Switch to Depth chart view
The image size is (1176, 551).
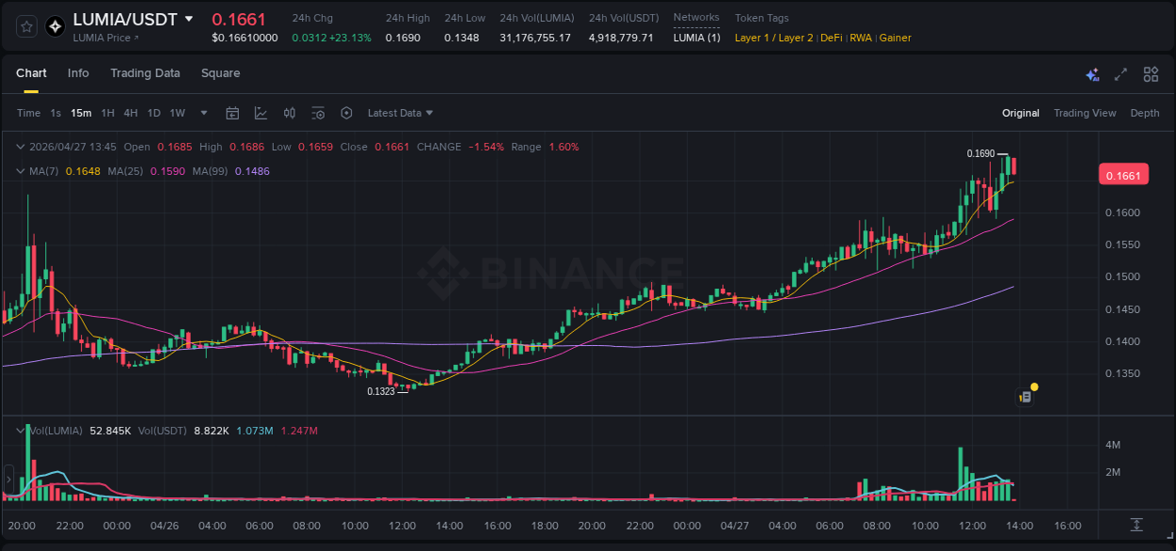click(x=1145, y=113)
